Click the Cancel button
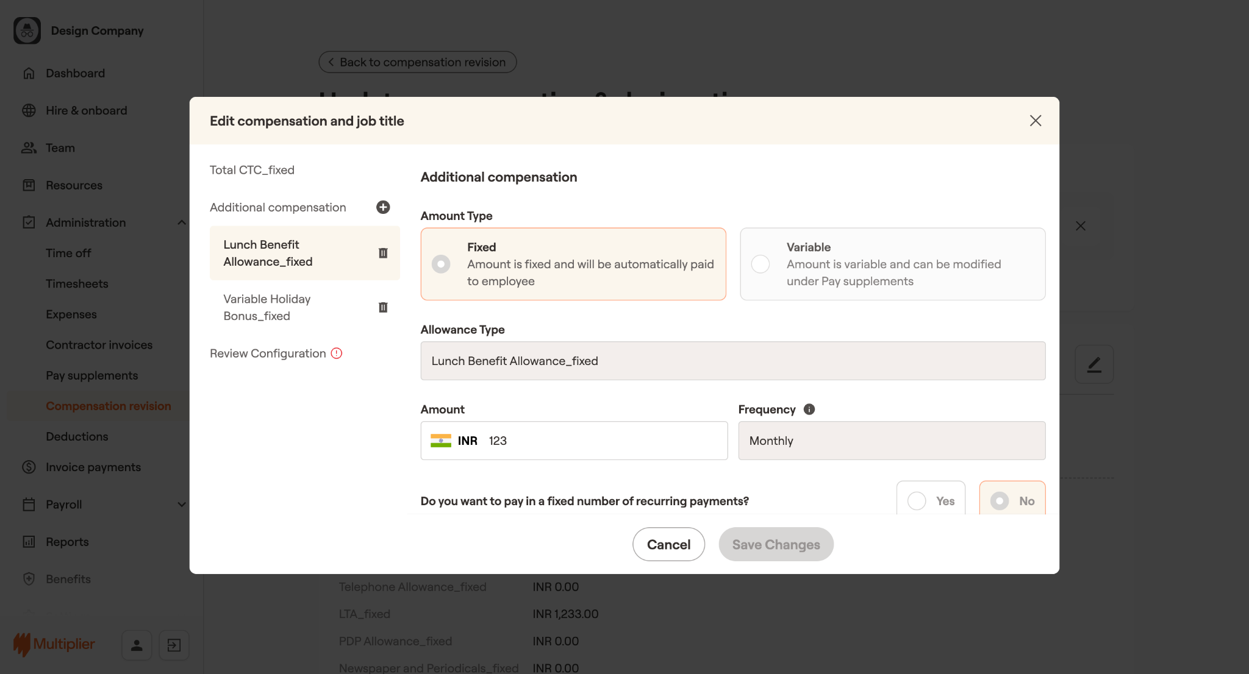Viewport: 1249px width, 674px height. coord(668,544)
